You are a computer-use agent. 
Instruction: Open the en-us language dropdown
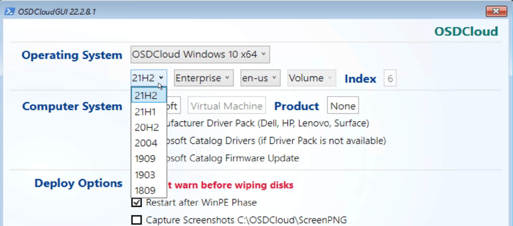260,78
